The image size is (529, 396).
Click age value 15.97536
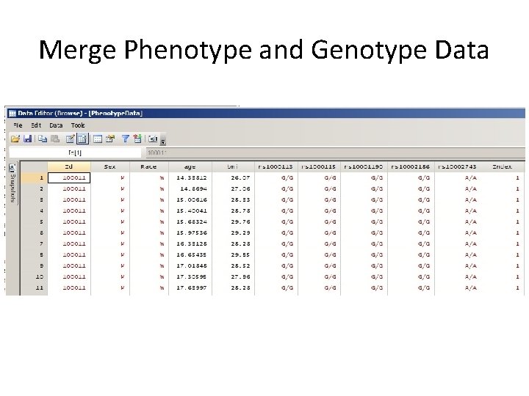pos(192,233)
